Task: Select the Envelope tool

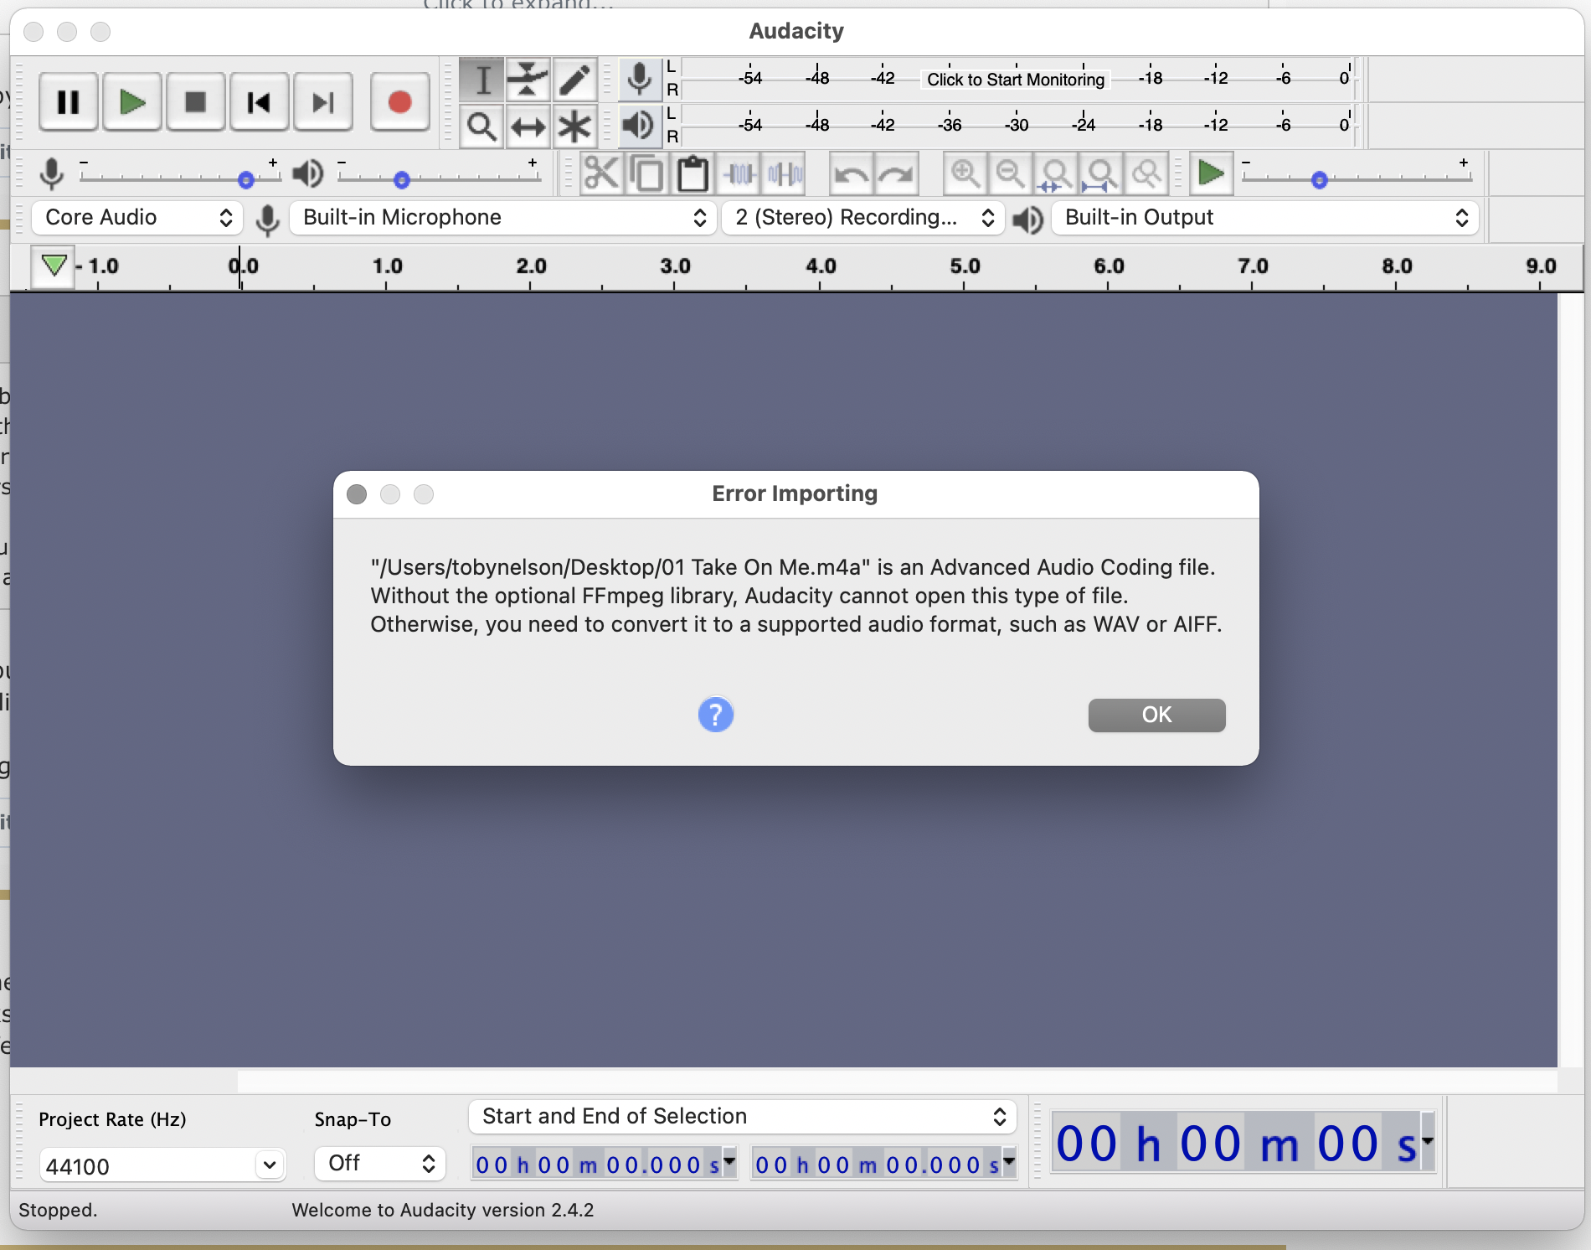Action: pos(528,80)
